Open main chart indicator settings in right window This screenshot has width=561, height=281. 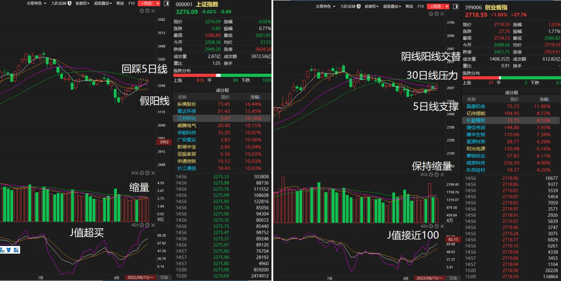431,14
